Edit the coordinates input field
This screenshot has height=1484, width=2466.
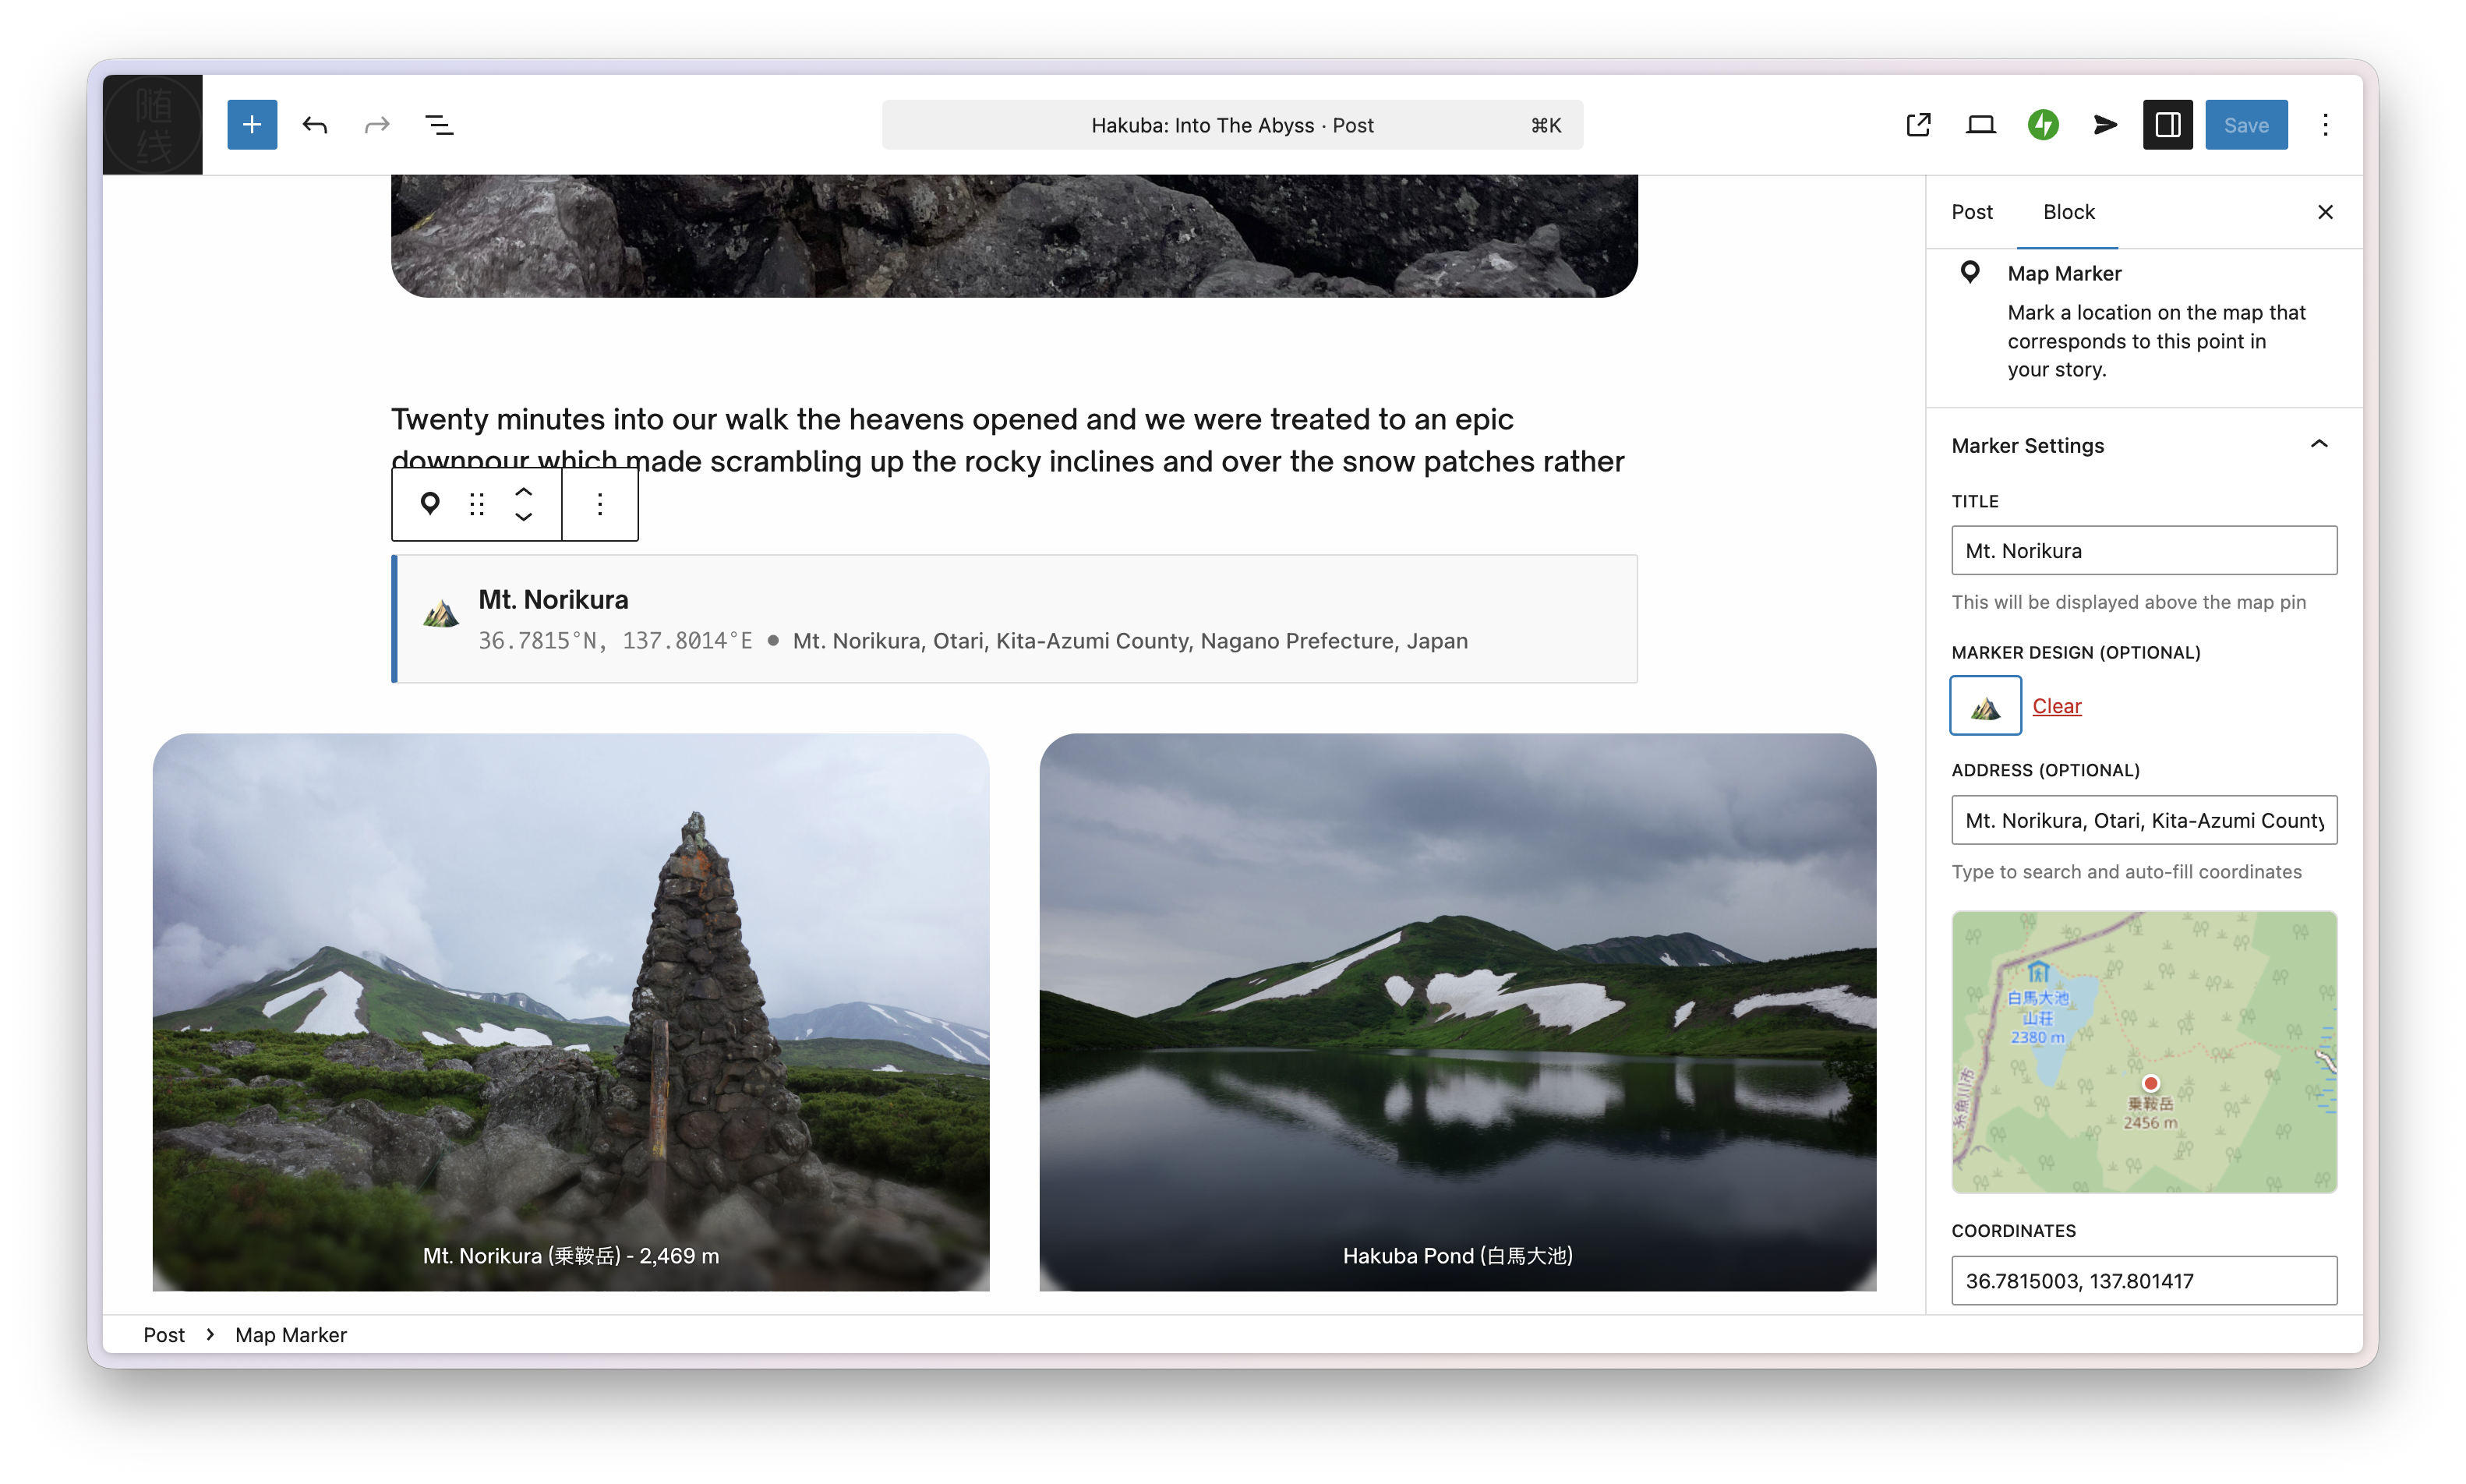click(x=2143, y=1280)
